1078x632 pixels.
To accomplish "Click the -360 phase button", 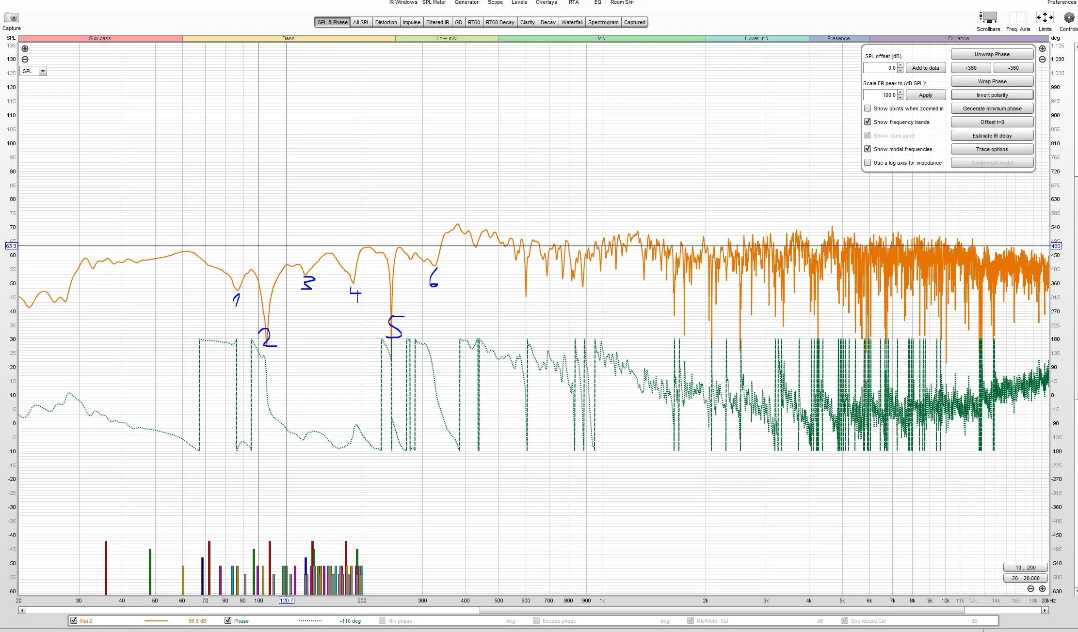I will pos(1014,68).
